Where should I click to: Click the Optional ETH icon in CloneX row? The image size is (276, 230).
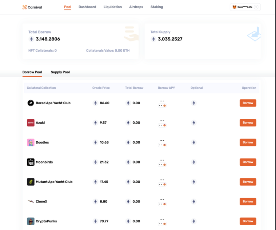pos(193,201)
